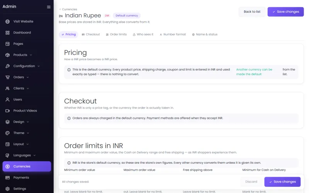Click the Currencies coin icon
This screenshot has height=193, width=309.
(7, 167)
